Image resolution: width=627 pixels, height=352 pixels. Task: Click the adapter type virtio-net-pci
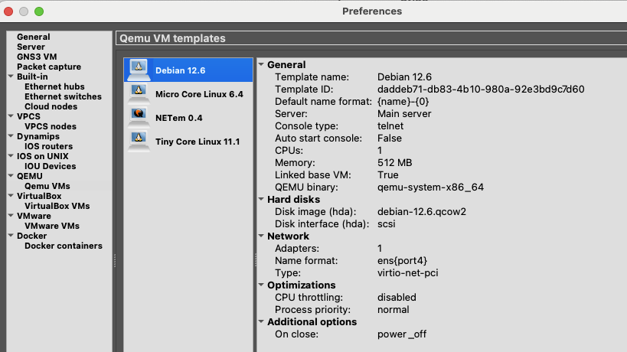point(407,273)
